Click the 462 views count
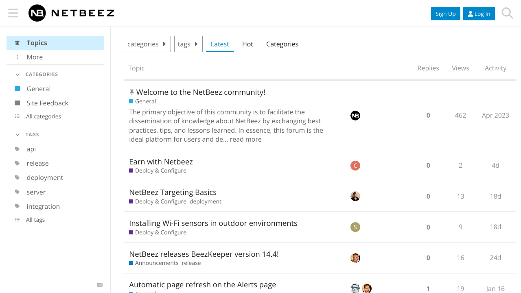Viewport: 521px width, 293px height. point(460,115)
